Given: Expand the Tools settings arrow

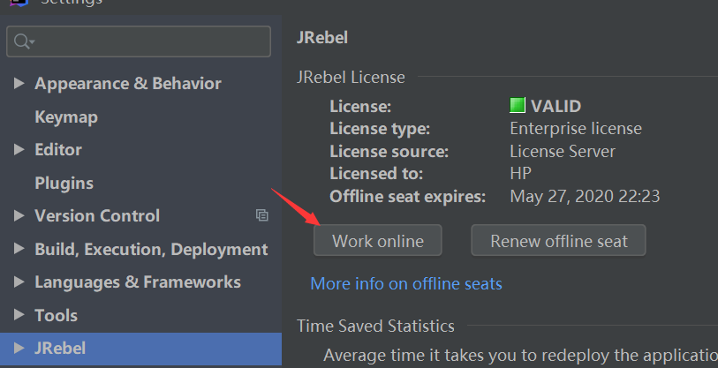Looking at the screenshot, I should coord(19,316).
